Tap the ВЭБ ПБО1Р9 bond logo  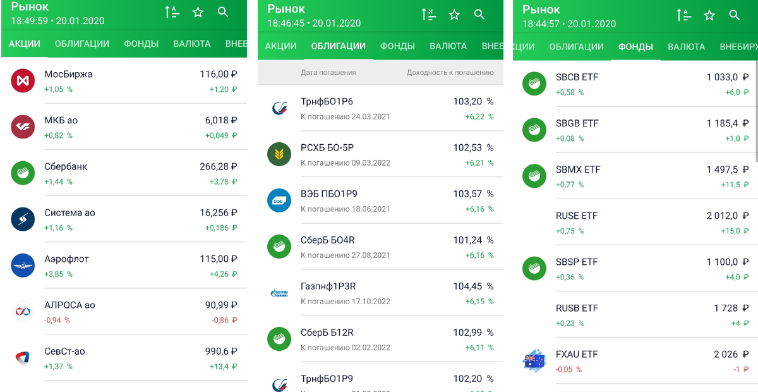279,200
